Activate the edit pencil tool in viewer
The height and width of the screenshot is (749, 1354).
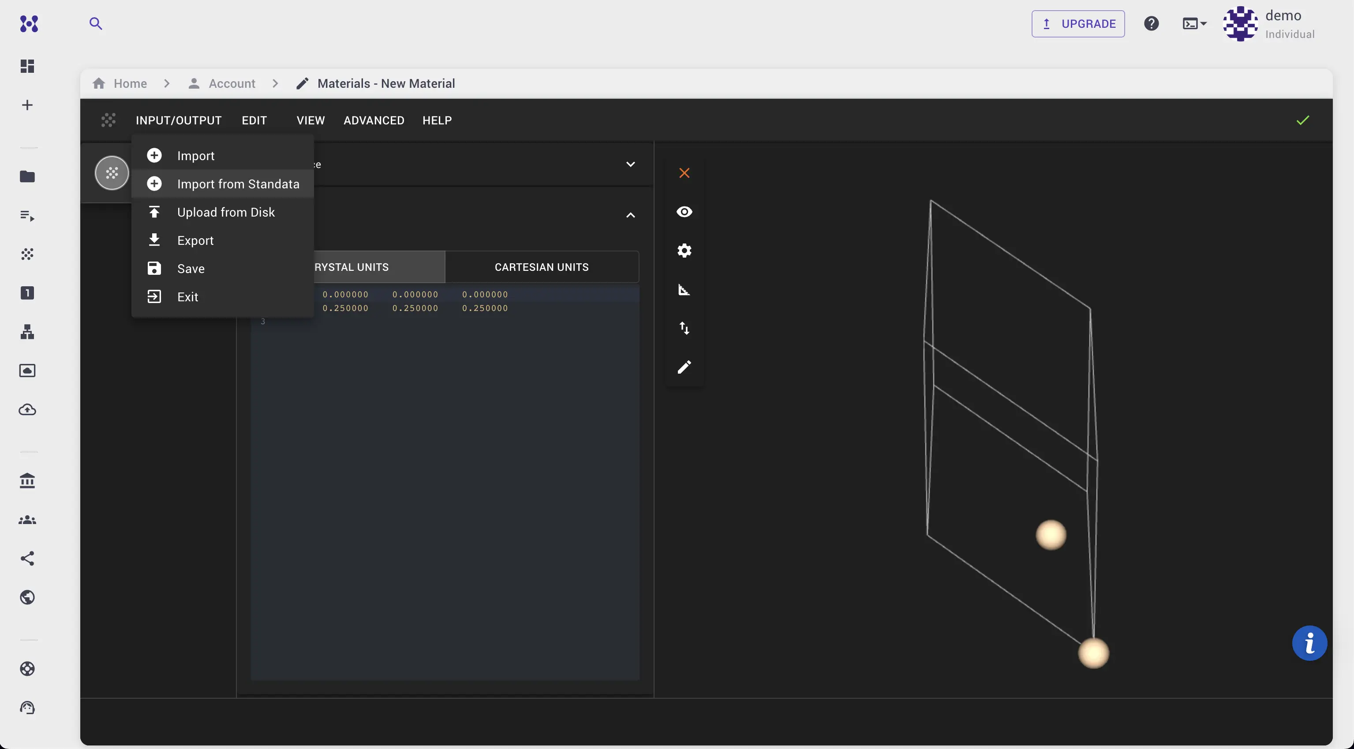point(684,367)
